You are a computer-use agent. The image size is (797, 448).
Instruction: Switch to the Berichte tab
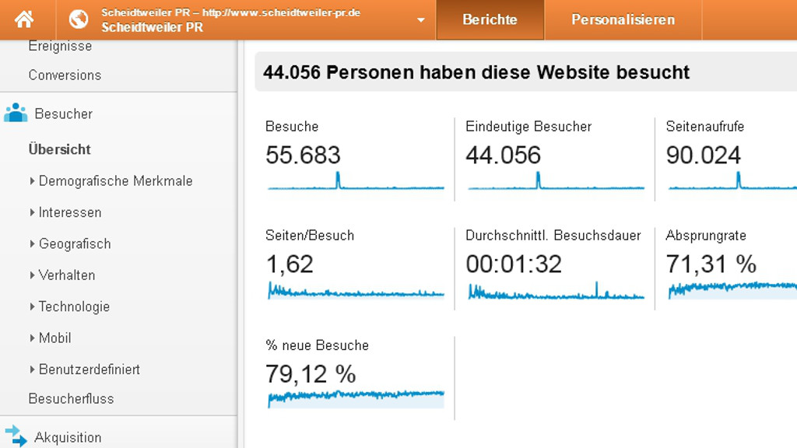click(x=490, y=19)
